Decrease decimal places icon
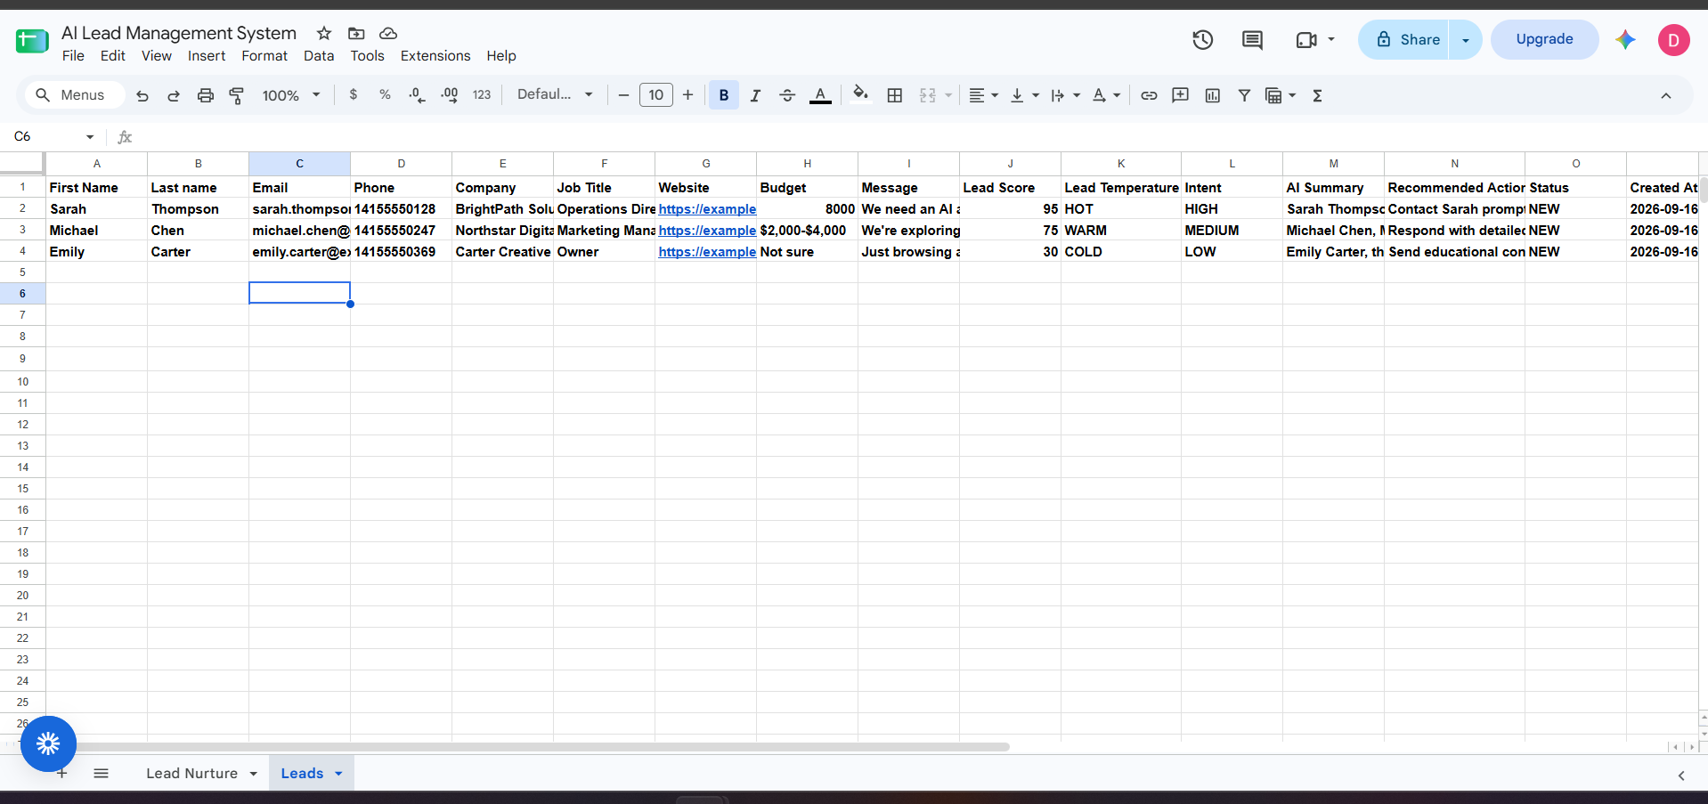Viewport: 1708px width, 804px height. 417,94
